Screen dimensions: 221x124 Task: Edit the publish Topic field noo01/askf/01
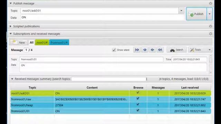[99, 11]
